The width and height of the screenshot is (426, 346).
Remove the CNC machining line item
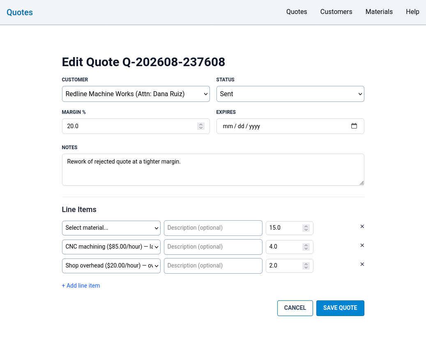tap(362, 245)
